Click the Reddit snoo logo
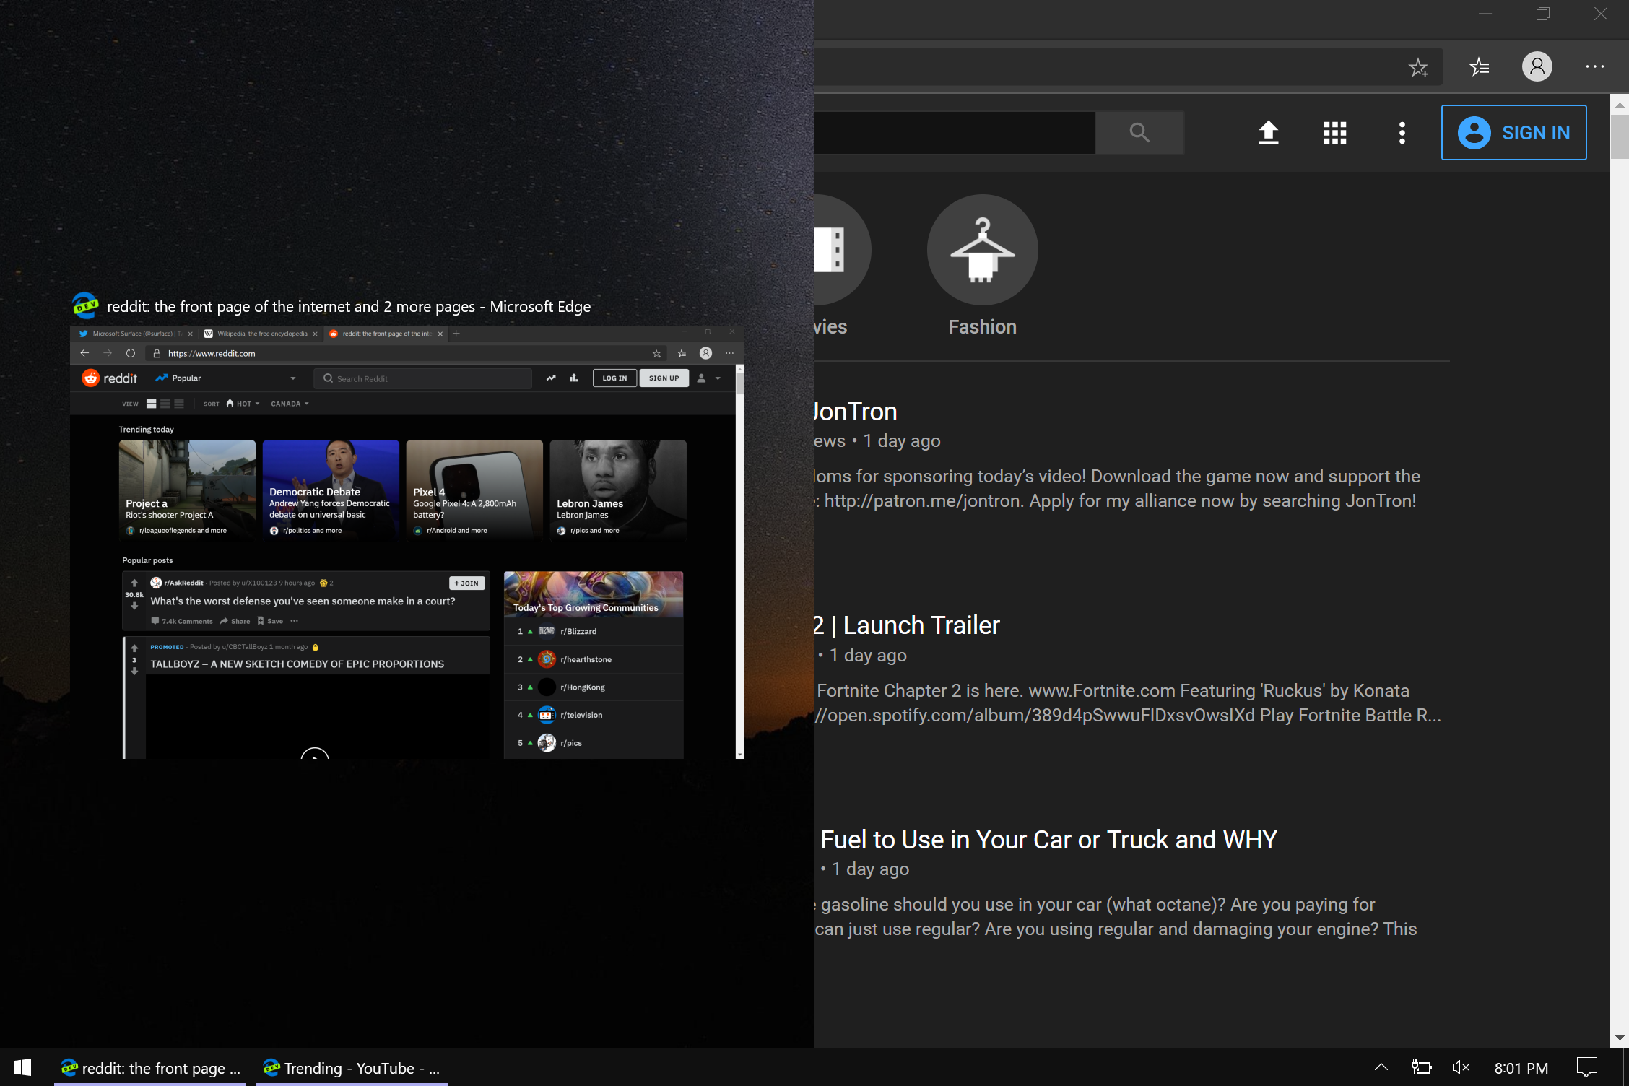This screenshot has width=1629, height=1086. 92,378
